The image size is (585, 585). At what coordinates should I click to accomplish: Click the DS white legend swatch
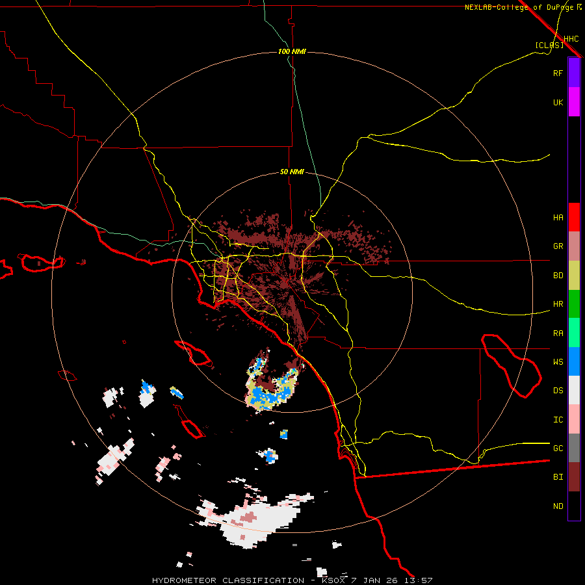point(574,390)
